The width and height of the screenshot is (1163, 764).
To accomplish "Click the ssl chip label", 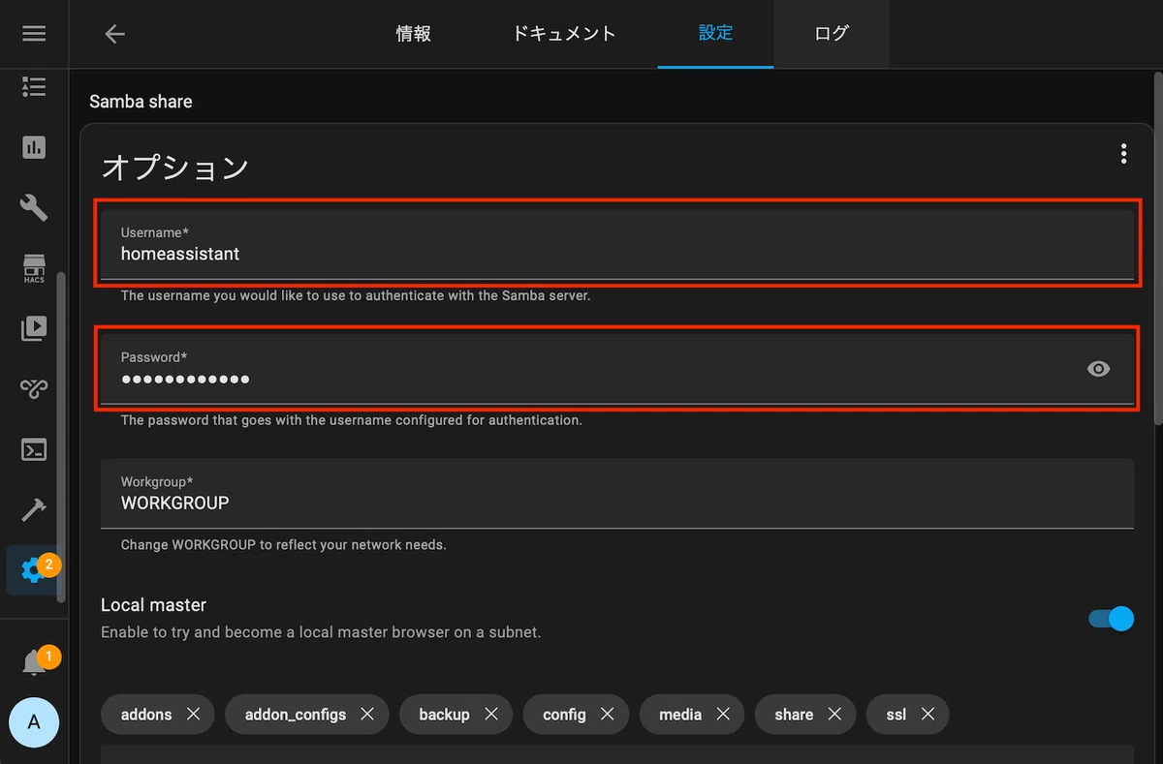I will coord(896,714).
